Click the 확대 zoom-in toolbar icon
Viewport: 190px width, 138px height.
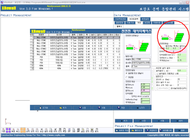coord(13,130)
